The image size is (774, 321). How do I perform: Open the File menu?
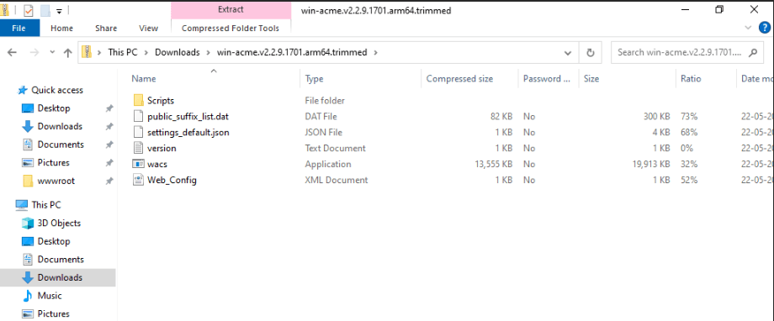tap(19, 28)
